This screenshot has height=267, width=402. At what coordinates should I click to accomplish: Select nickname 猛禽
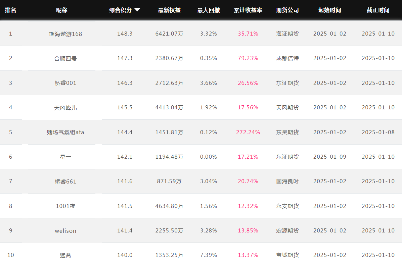point(65,255)
